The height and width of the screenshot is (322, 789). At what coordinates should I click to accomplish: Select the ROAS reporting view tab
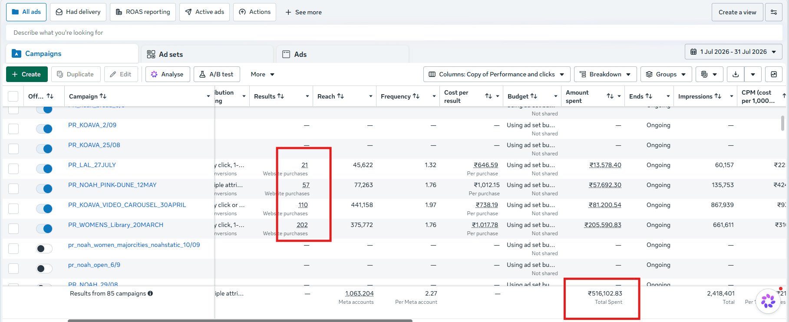[x=143, y=12]
